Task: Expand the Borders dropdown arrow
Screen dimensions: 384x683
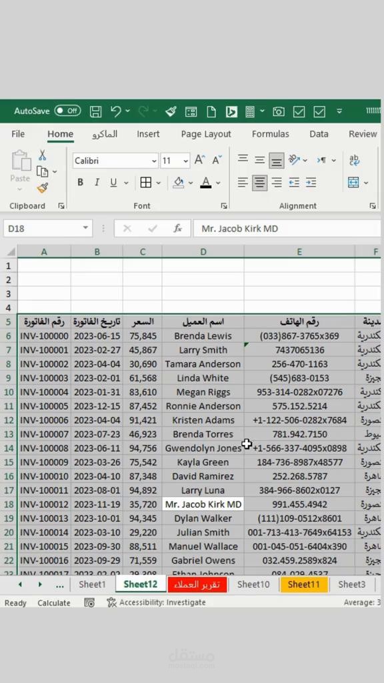Action: pyautogui.click(x=159, y=183)
